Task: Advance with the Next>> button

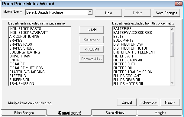Action: click(x=170, y=102)
